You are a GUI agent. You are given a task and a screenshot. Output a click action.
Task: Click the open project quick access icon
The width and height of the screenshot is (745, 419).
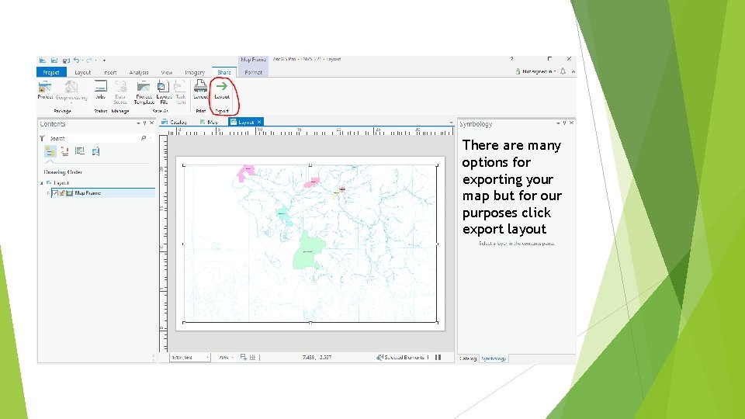coord(54,61)
